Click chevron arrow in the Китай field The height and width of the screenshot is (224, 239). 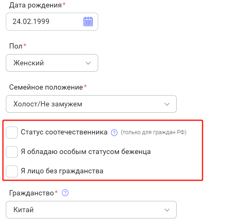tap(167, 210)
